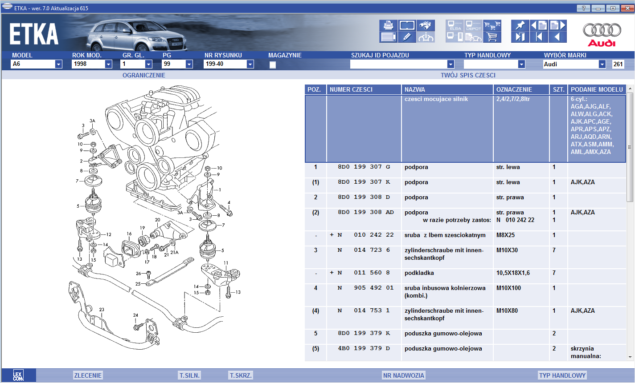Viewport: 635px width, 383px height.
Task: Jump to first with bar-arrow icon
Action: coord(539,37)
